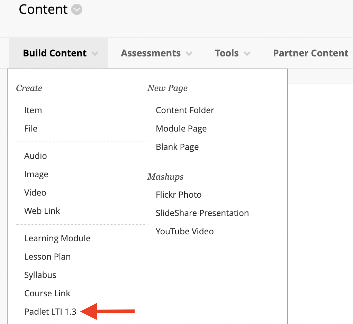Create a Learning Module
The height and width of the screenshot is (324, 353).
(57, 238)
